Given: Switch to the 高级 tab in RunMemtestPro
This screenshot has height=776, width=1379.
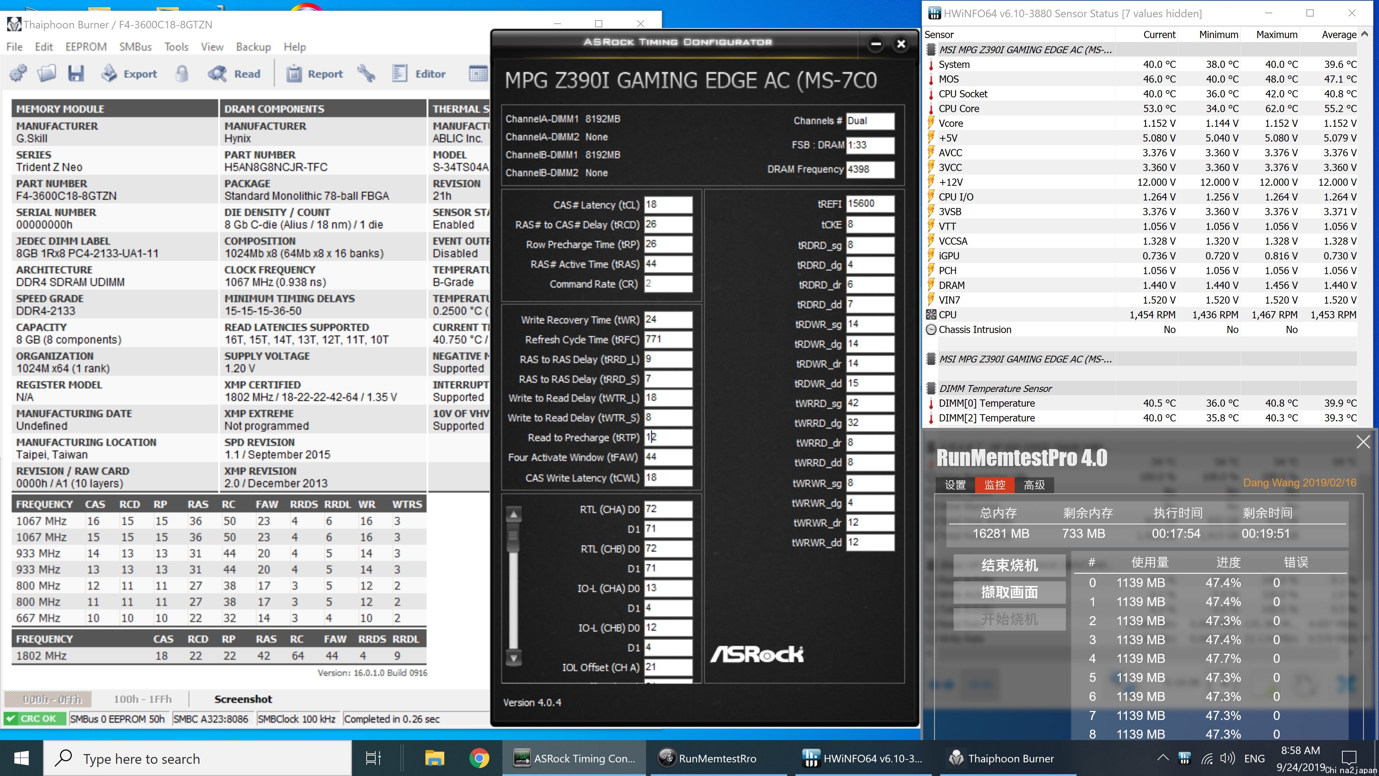Looking at the screenshot, I should (1034, 485).
